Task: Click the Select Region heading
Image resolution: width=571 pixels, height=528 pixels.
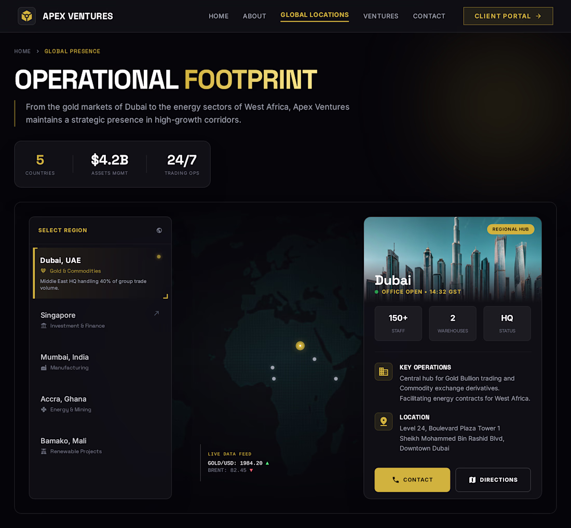Action: point(63,230)
